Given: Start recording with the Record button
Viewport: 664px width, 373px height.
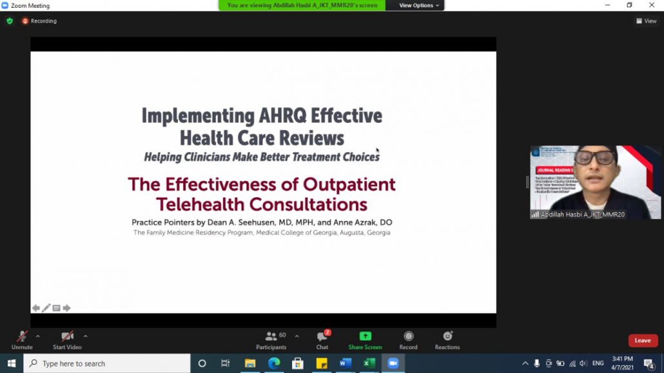Looking at the screenshot, I should (x=408, y=340).
